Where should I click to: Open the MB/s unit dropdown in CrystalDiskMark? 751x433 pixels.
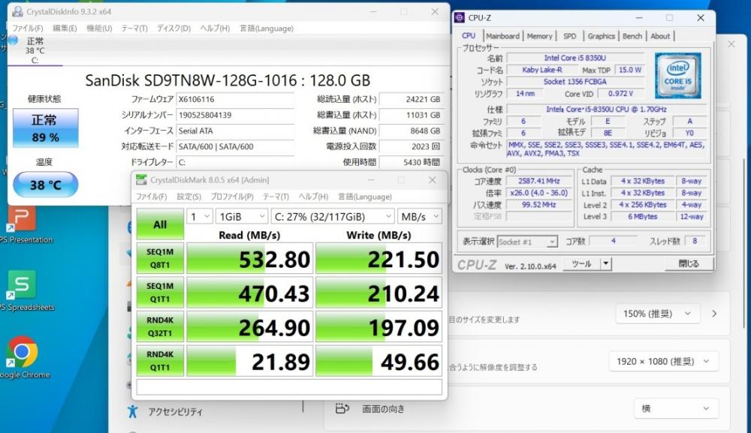click(420, 217)
